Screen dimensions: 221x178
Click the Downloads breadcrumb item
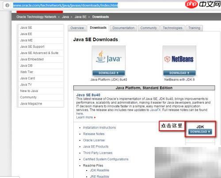click(x=100, y=17)
